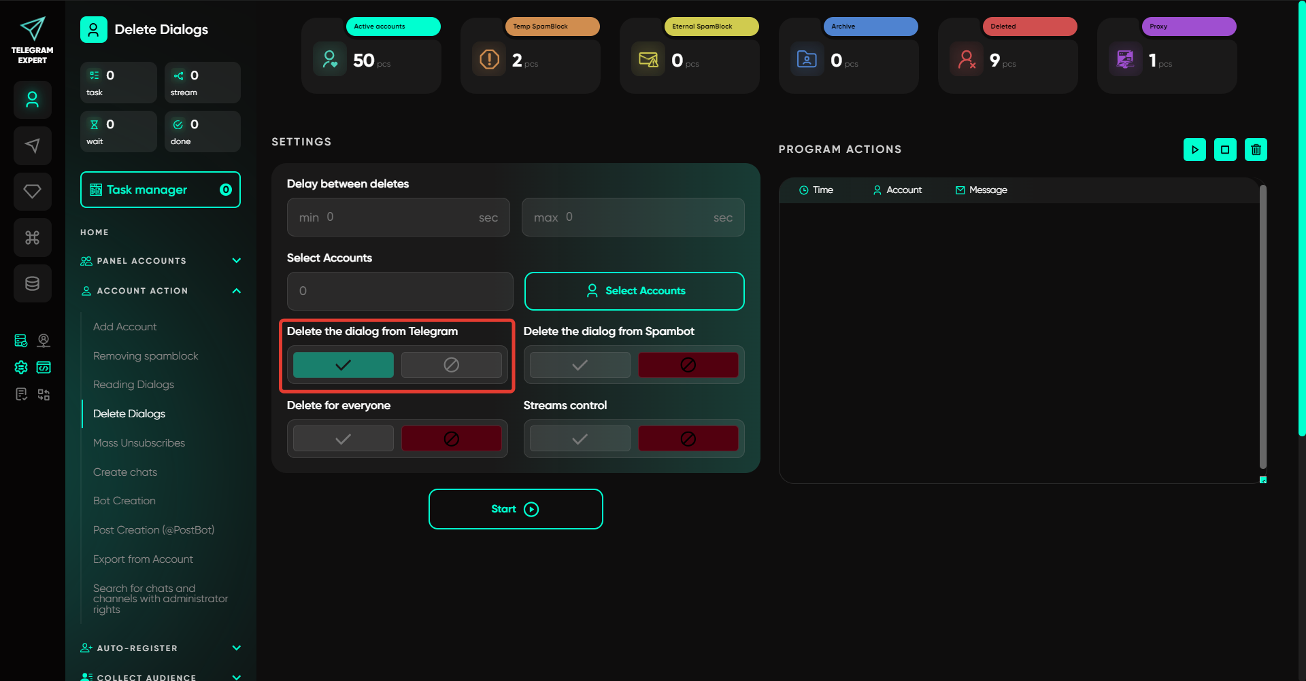Viewport: 1306px width, 681px height.
Task: Go to Reading Dialogs page
Action: click(x=133, y=385)
